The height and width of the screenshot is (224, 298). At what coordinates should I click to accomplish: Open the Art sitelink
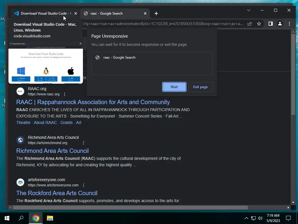79,123
